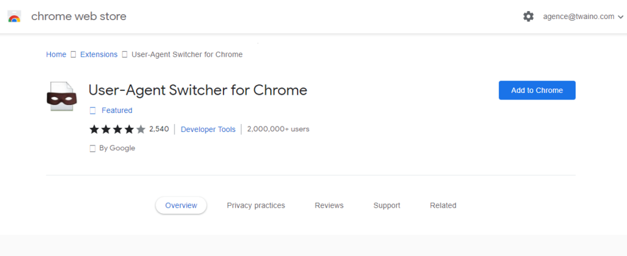The image size is (627, 256).
Task: Click the third rating star
Action: (x=117, y=129)
